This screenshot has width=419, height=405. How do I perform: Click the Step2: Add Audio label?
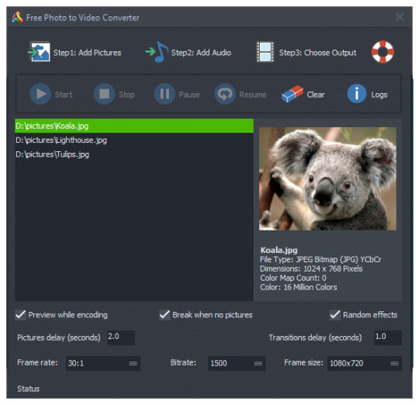(x=201, y=53)
